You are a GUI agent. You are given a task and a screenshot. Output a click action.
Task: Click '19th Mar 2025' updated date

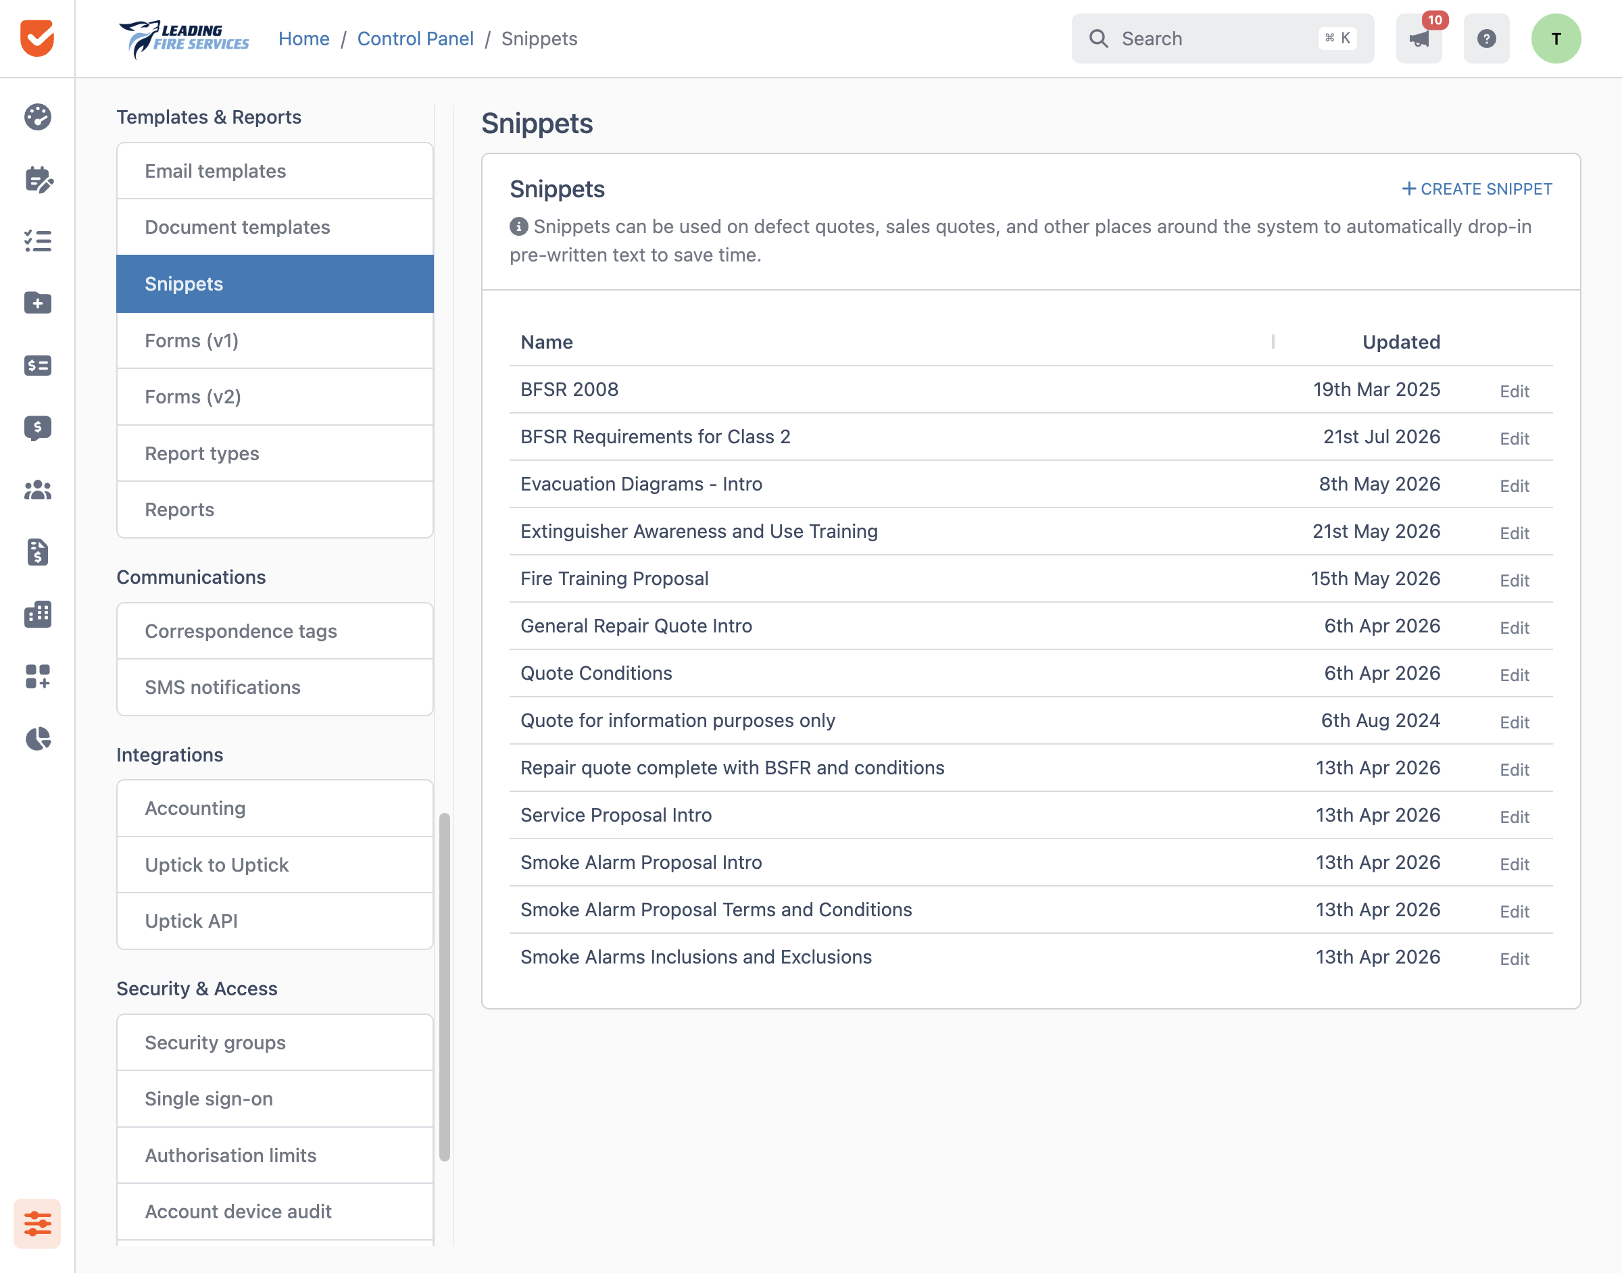coord(1376,389)
